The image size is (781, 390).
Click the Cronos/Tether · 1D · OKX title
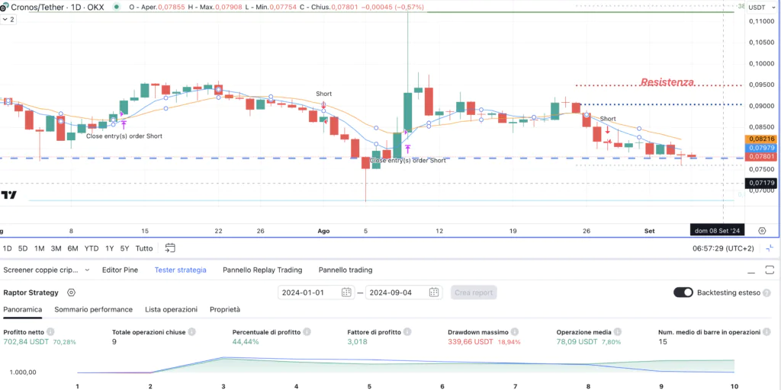[57, 8]
